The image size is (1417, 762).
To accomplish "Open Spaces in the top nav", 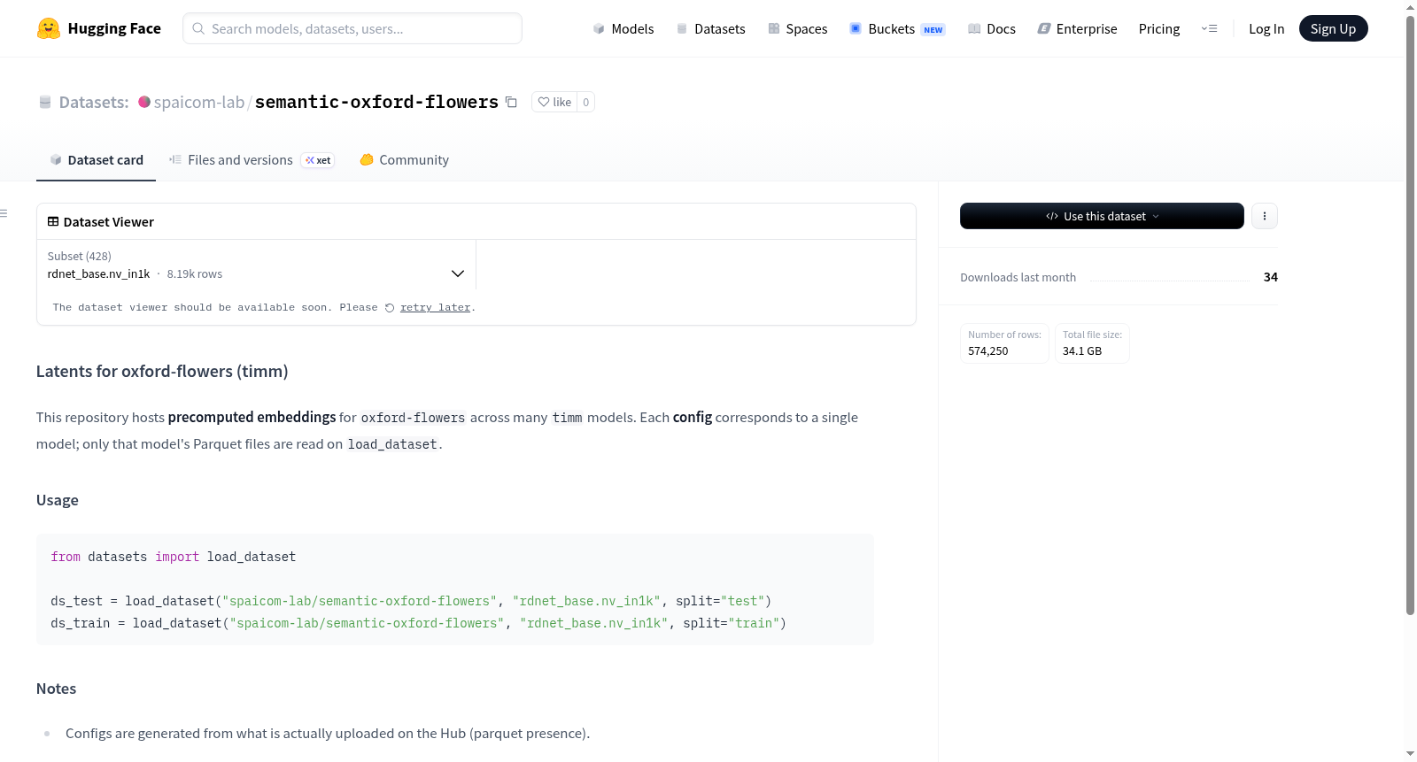I will 798,28.
